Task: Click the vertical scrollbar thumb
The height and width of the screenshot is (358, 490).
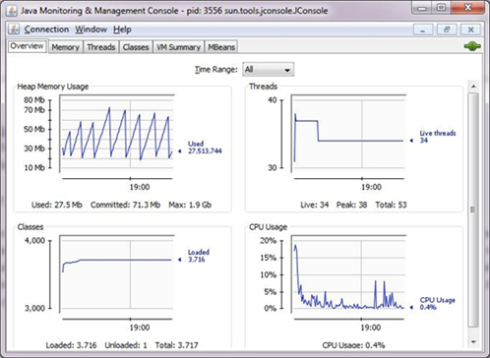Action: pos(473,209)
